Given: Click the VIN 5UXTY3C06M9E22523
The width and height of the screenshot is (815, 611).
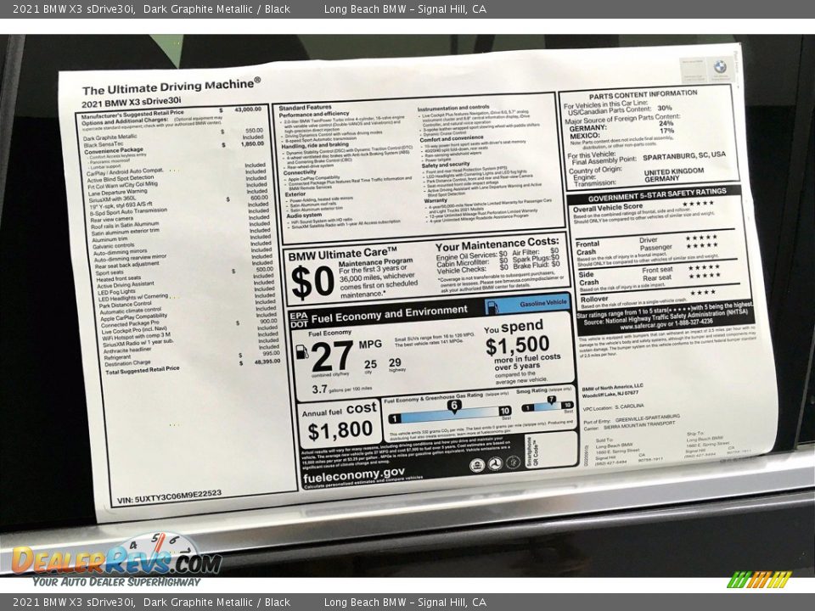Looking at the screenshot, I should tap(170, 496).
